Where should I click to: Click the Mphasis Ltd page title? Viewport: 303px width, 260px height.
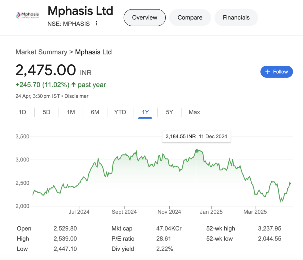[80, 11]
